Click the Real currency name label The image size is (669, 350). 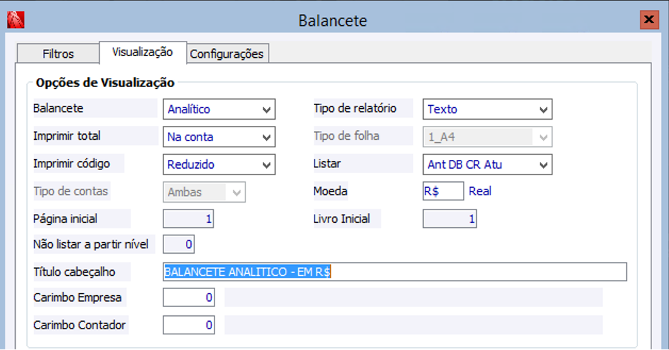click(480, 191)
